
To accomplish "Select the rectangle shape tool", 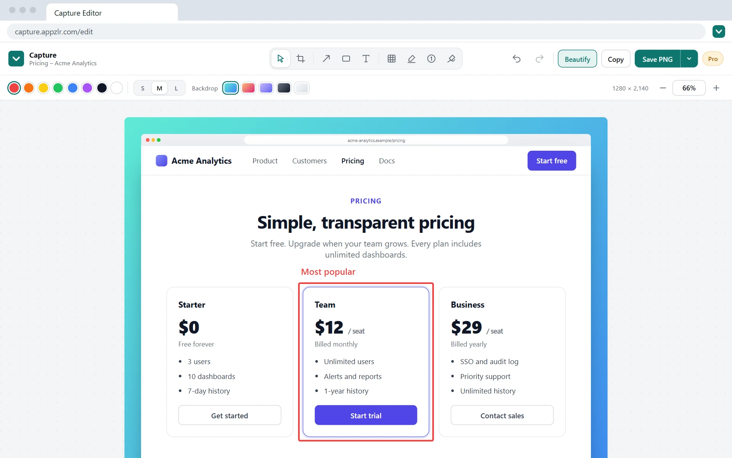I will pyautogui.click(x=346, y=59).
